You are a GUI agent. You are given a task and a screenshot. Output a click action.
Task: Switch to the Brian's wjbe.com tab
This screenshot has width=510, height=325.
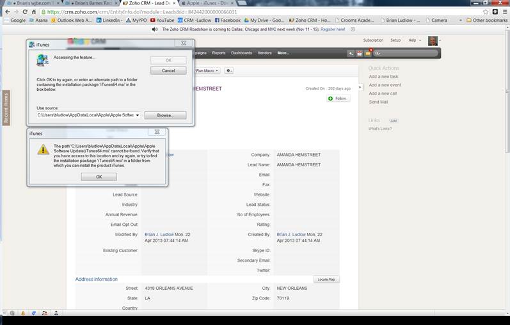point(33,3)
